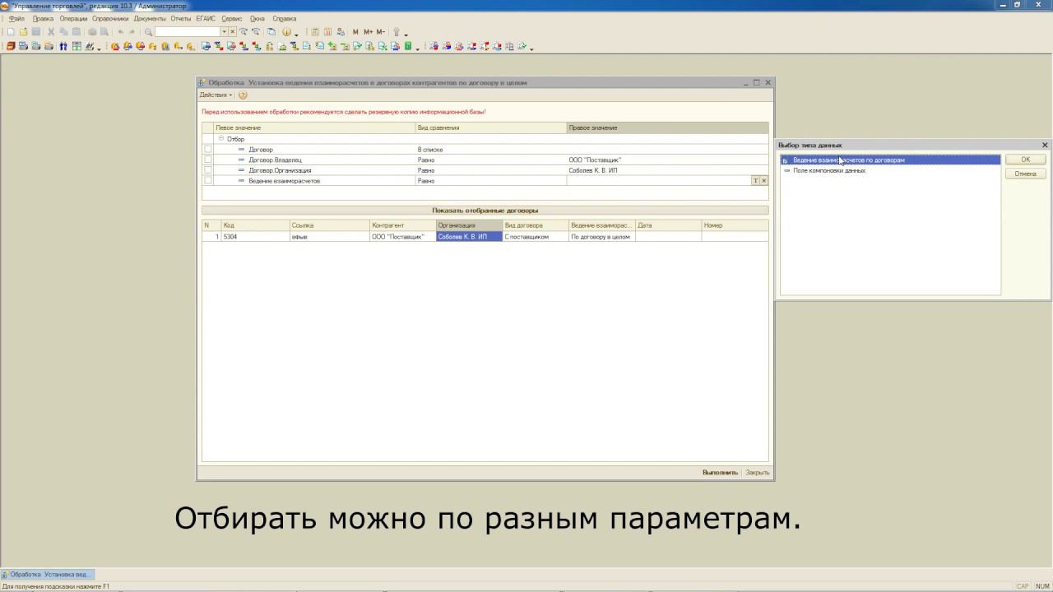Open the Calendar toolbar icon
1053x592 pixels.
(x=327, y=32)
